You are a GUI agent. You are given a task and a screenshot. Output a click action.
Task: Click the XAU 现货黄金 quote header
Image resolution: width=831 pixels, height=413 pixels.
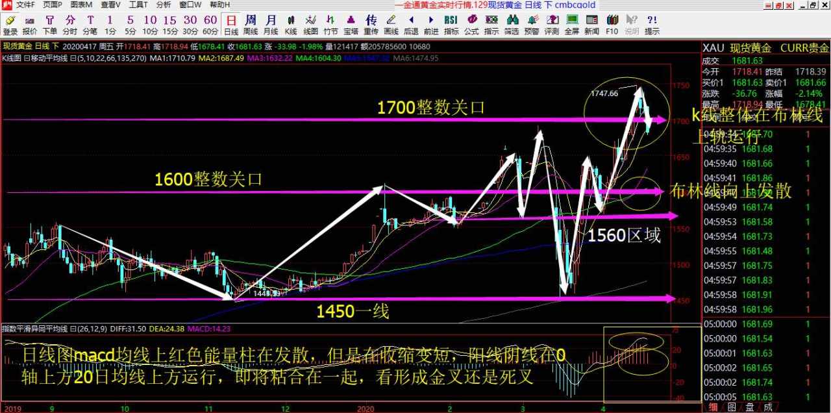coord(737,48)
